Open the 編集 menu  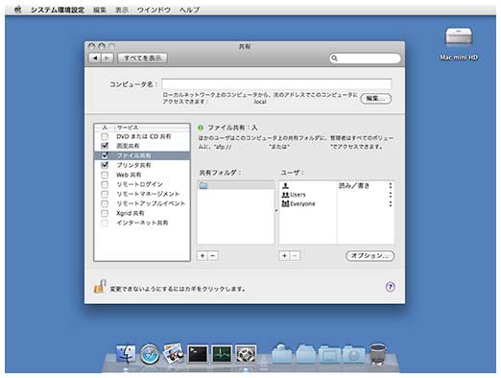click(x=100, y=10)
